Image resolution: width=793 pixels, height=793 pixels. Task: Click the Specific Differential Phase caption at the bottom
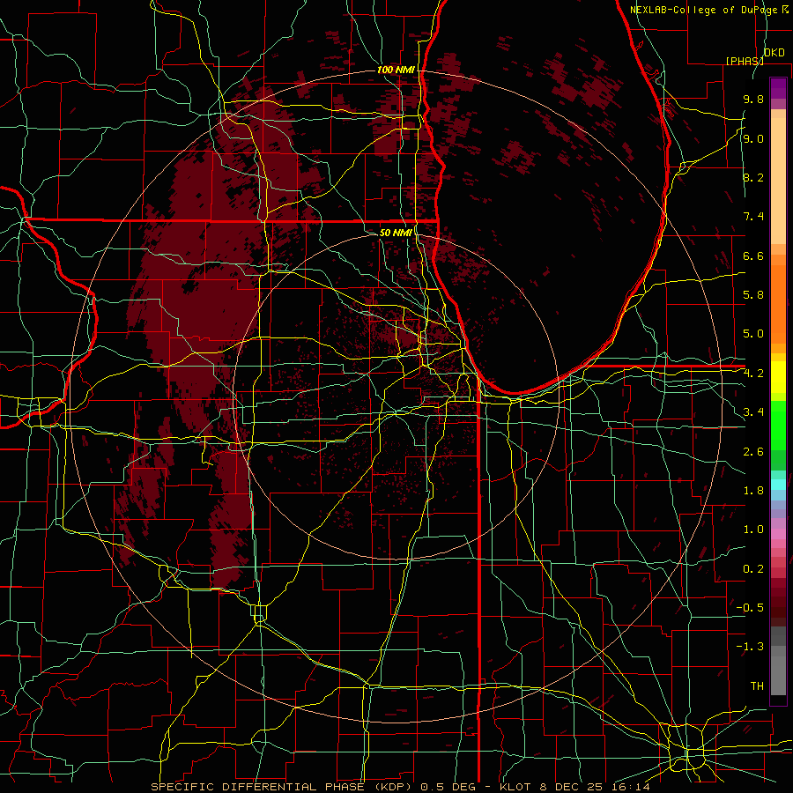point(401,787)
